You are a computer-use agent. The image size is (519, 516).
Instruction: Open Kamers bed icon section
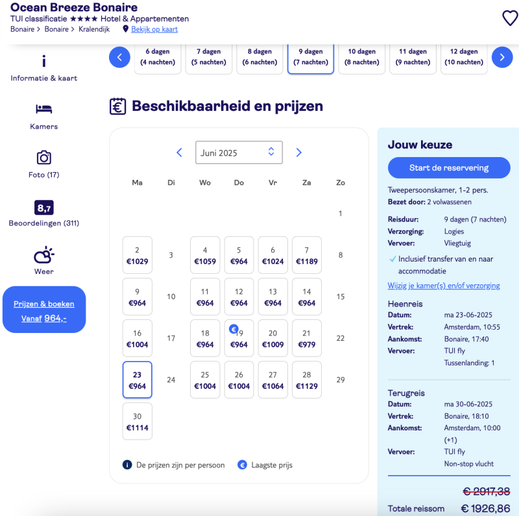coord(43,108)
